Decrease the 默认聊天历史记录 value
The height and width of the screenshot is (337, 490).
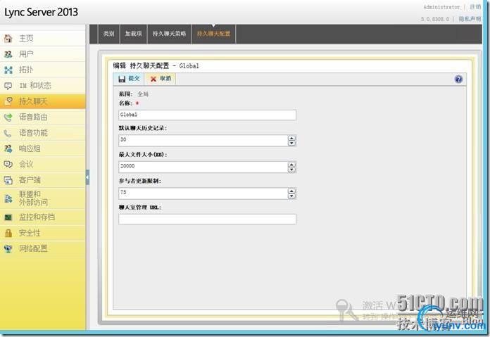[291, 143]
